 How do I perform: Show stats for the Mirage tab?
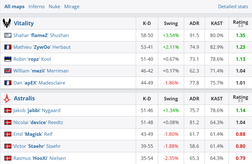click(72, 7)
